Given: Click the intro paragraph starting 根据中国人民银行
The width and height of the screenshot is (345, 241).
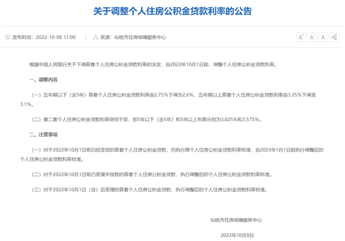Looking at the screenshot, I should (152, 64).
